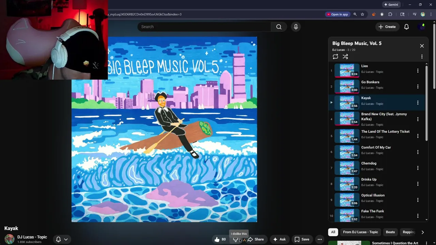This screenshot has width=436, height=245.
Task: Select From DJ Lucas - Topic chip
Action: [360, 232]
